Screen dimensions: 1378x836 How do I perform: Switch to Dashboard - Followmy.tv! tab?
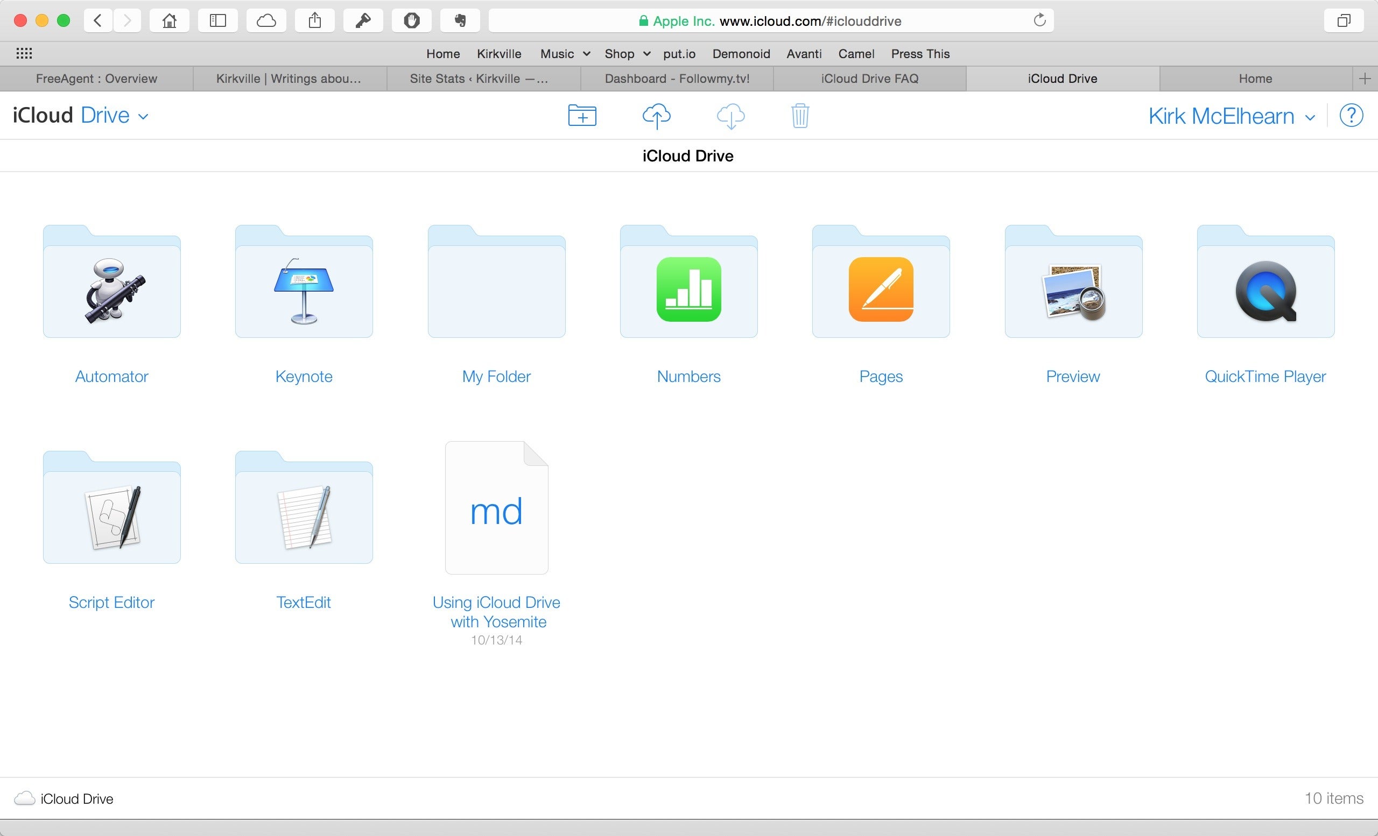pyautogui.click(x=677, y=79)
